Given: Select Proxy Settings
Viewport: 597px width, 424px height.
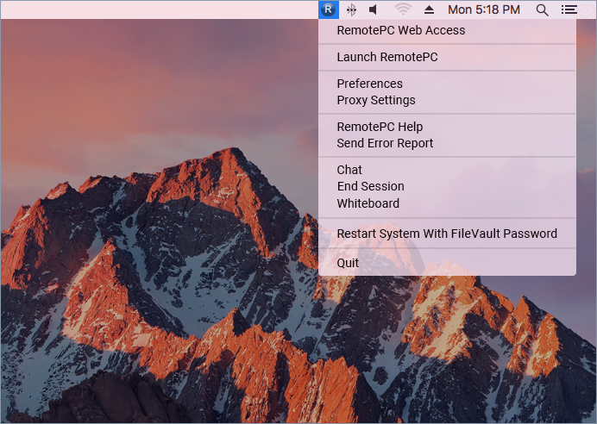Looking at the screenshot, I should 375,100.
